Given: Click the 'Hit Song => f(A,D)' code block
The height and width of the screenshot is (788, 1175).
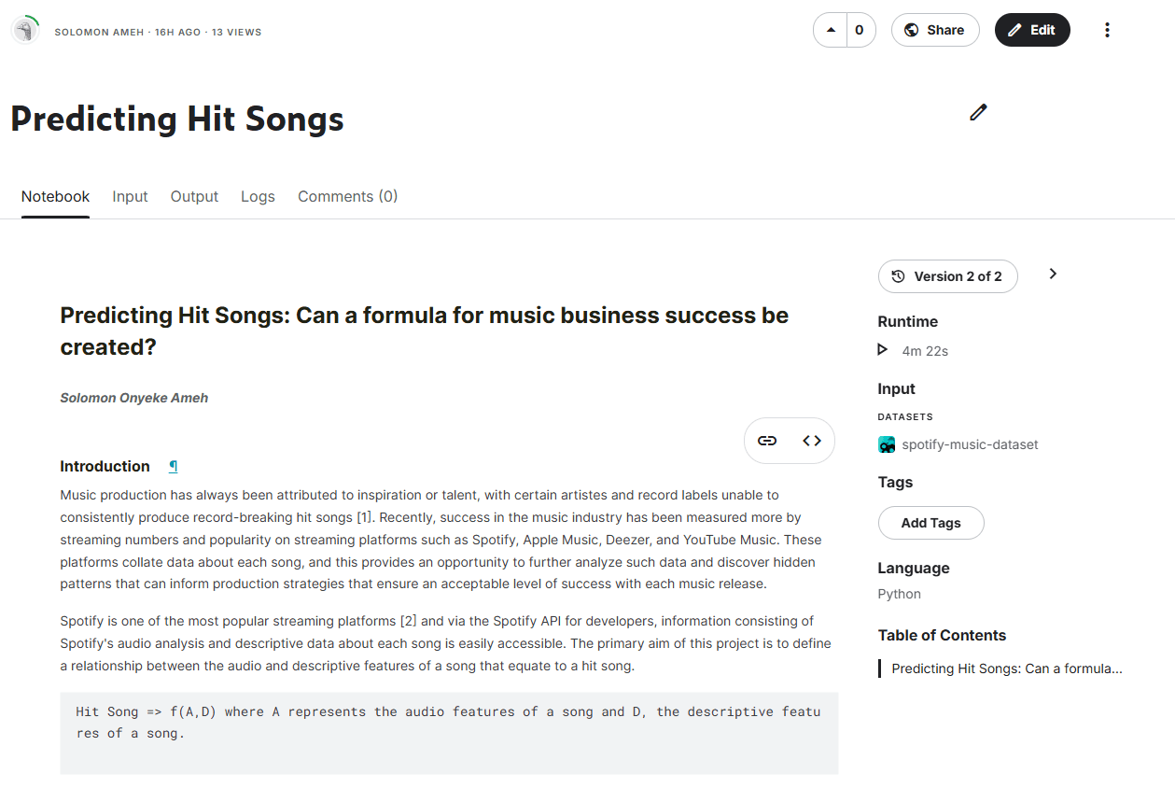Looking at the screenshot, I should point(449,733).
